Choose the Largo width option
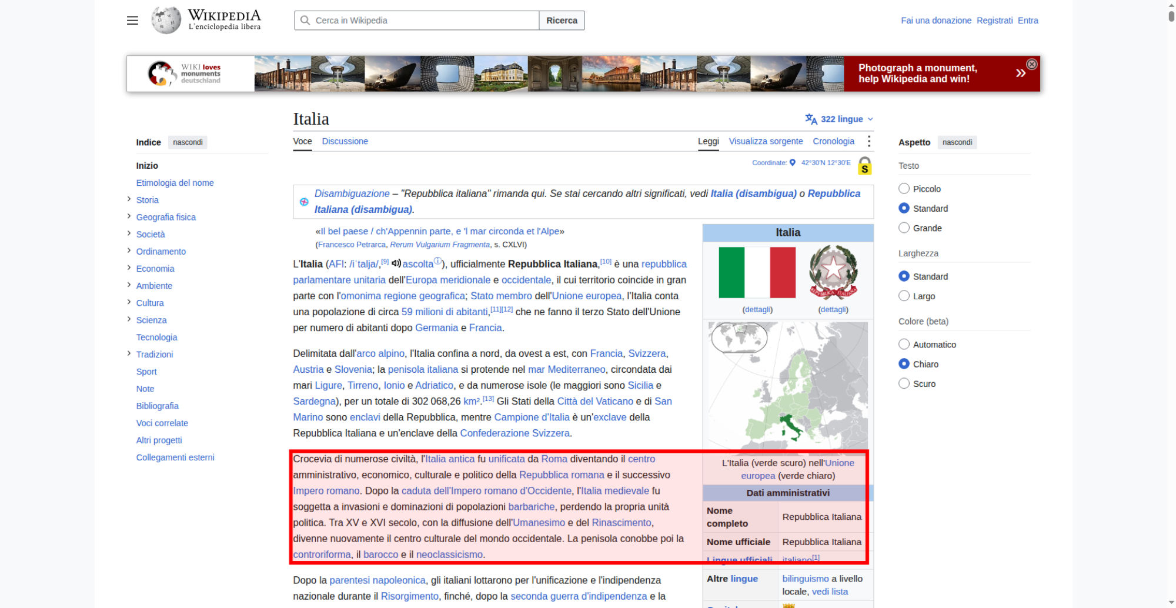Screen dimensions: 1176x608 904,296
